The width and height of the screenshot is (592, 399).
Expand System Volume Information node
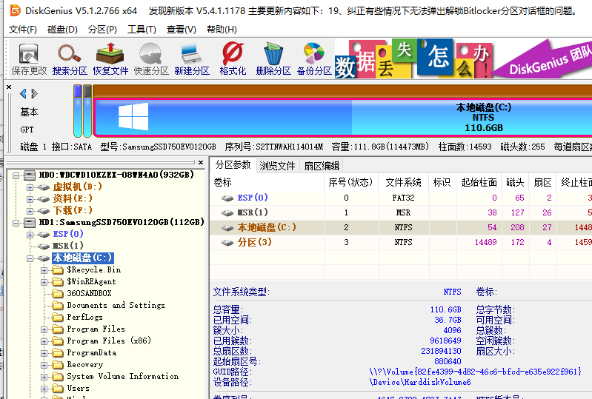[44, 377]
